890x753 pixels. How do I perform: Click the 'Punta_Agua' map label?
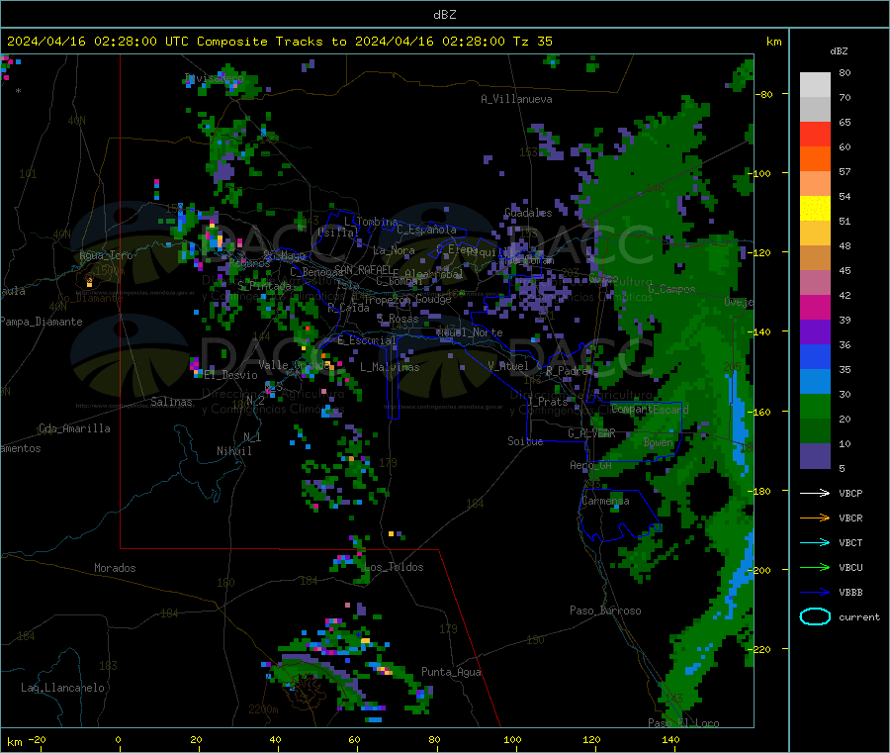451,672
